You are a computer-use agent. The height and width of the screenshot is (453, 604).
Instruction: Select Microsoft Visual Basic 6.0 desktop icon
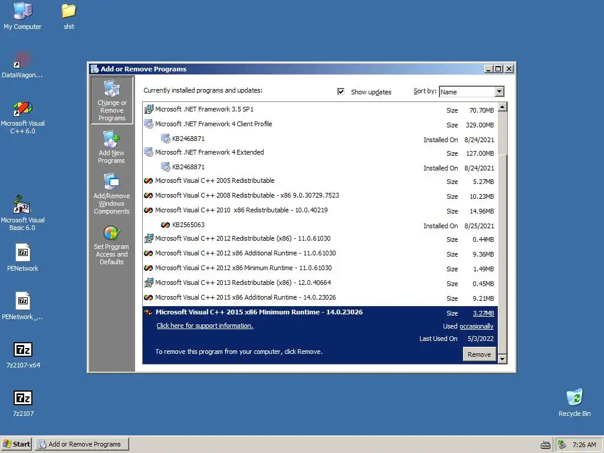[x=22, y=205]
